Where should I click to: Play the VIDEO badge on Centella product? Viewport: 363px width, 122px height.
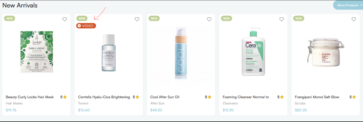86,26
